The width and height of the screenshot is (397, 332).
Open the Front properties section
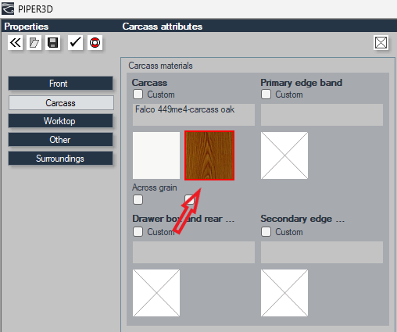coord(61,84)
